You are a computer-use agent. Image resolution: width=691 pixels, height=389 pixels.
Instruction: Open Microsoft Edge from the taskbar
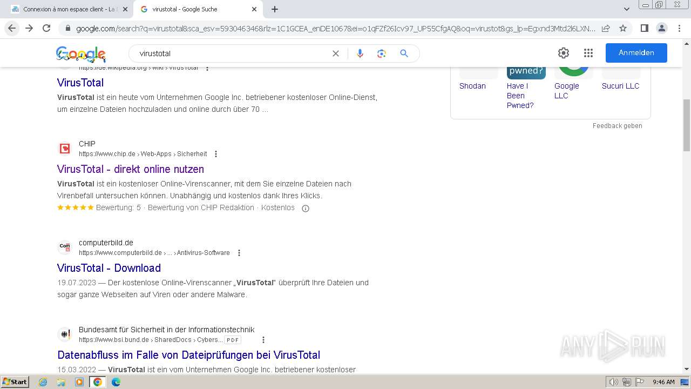coord(116,382)
